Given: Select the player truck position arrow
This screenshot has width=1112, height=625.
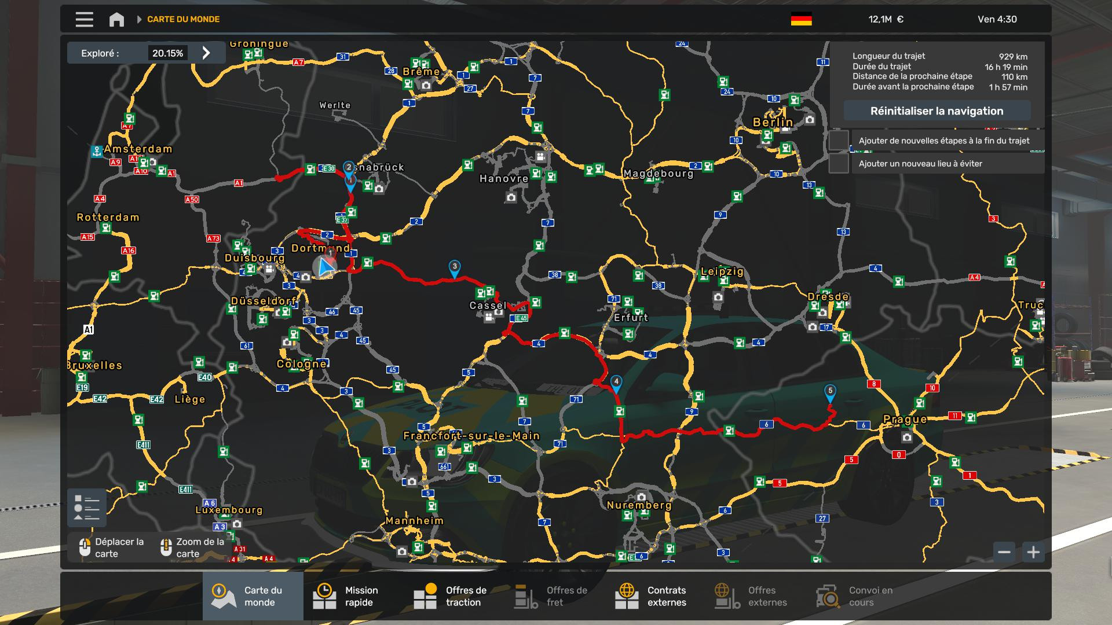Looking at the screenshot, I should pyautogui.click(x=325, y=267).
